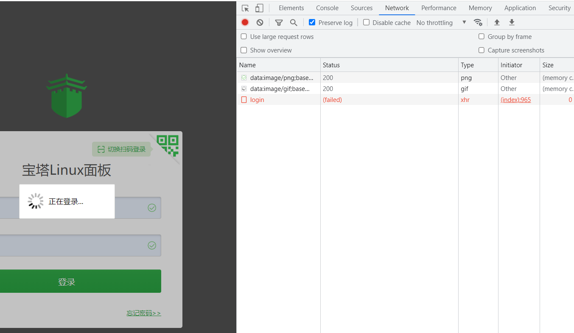Open the network filter funnel icon
574x333 pixels.
pos(279,23)
